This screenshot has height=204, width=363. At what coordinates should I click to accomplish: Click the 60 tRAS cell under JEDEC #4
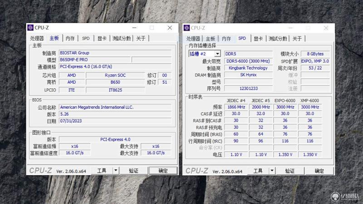(x=236, y=134)
